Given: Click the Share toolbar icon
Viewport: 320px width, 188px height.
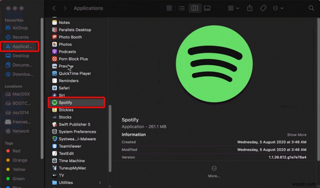Looking at the screenshot, I should (x=250, y=8).
